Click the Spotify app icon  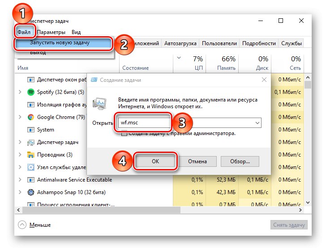[x=31, y=92]
